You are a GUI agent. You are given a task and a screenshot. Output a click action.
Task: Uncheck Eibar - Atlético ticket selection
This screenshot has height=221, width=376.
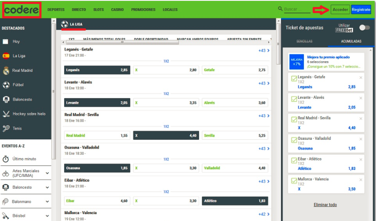click(x=294, y=160)
